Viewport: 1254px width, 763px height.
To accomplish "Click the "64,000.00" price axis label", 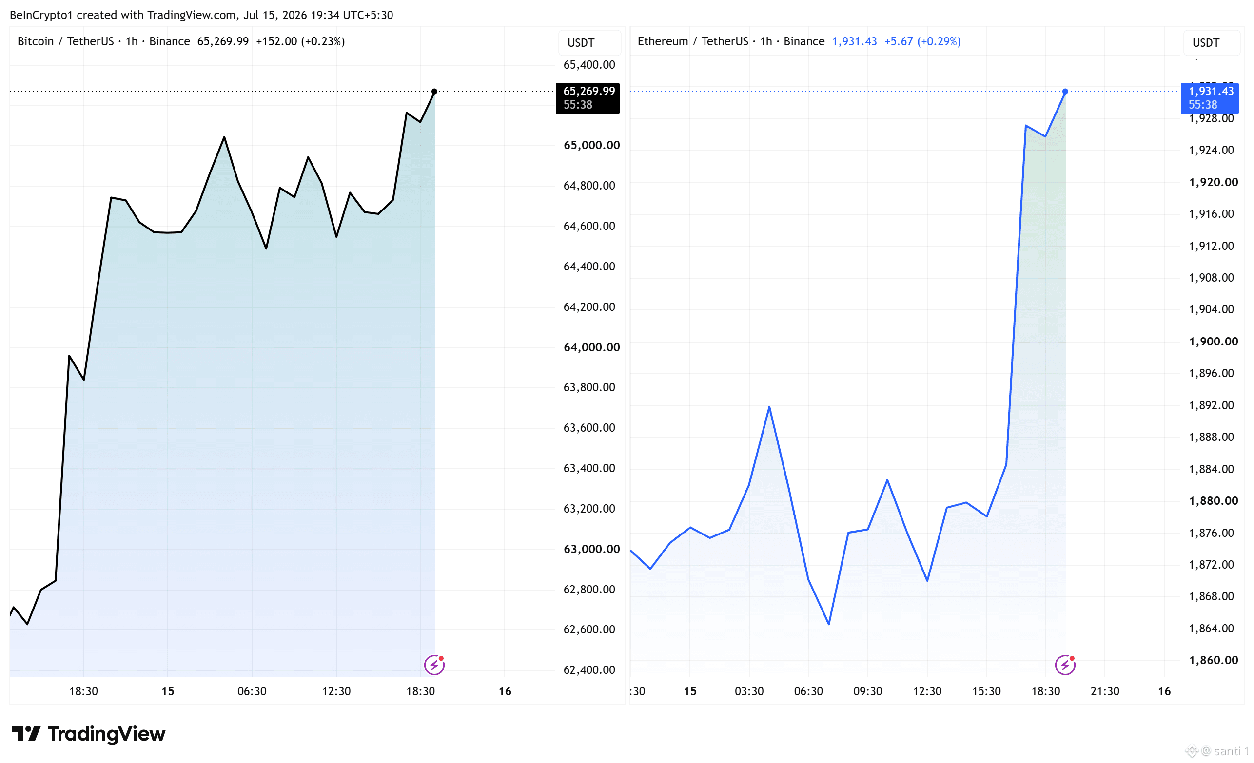I will (592, 347).
